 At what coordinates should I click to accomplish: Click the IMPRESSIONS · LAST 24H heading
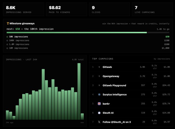(x=21, y=60)
